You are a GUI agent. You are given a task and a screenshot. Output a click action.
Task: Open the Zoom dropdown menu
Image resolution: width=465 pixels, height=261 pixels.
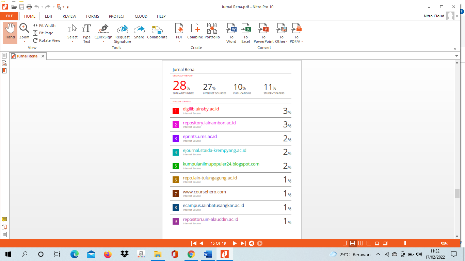[x=24, y=41]
